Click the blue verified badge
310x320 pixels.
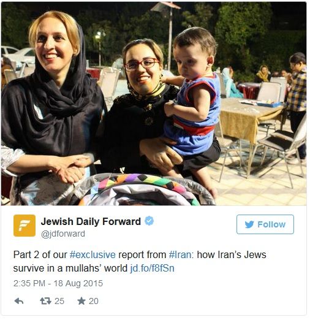coord(149,221)
